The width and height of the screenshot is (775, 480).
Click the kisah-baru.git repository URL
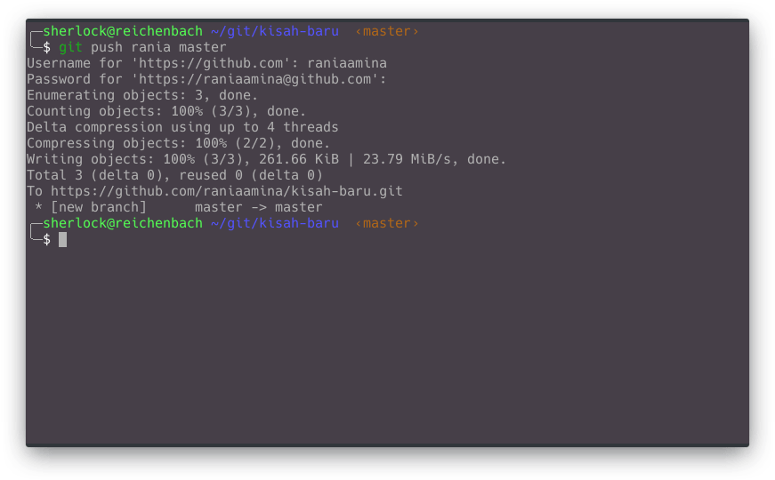coord(227,191)
